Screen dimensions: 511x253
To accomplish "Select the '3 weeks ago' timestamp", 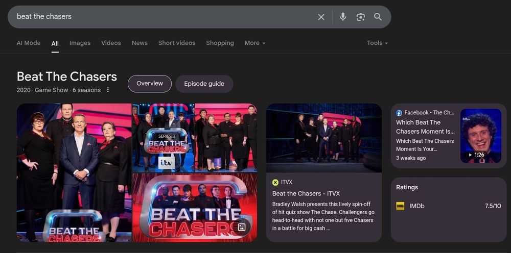I will click(411, 158).
